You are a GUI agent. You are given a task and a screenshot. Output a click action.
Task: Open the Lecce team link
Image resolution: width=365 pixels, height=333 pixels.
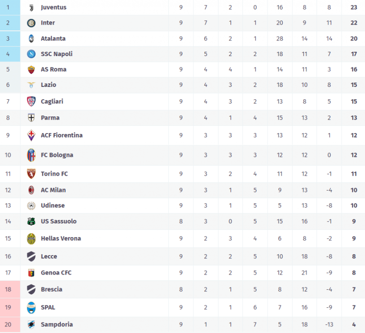pyautogui.click(x=48, y=257)
